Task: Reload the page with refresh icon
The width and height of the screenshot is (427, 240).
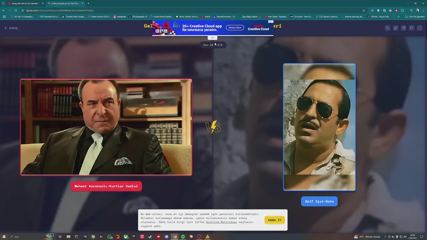Action: 16,10
